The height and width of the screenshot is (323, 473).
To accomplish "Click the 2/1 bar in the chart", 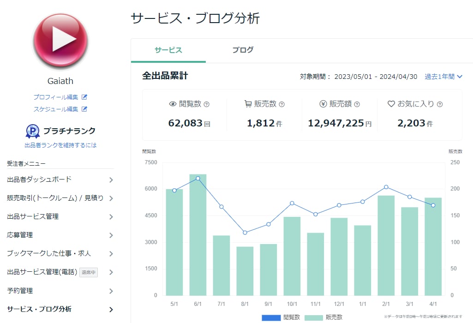I will (x=386, y=245).
